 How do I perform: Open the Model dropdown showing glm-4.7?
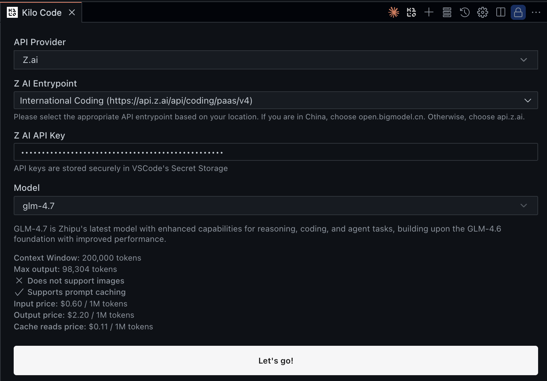click(276, 206)
